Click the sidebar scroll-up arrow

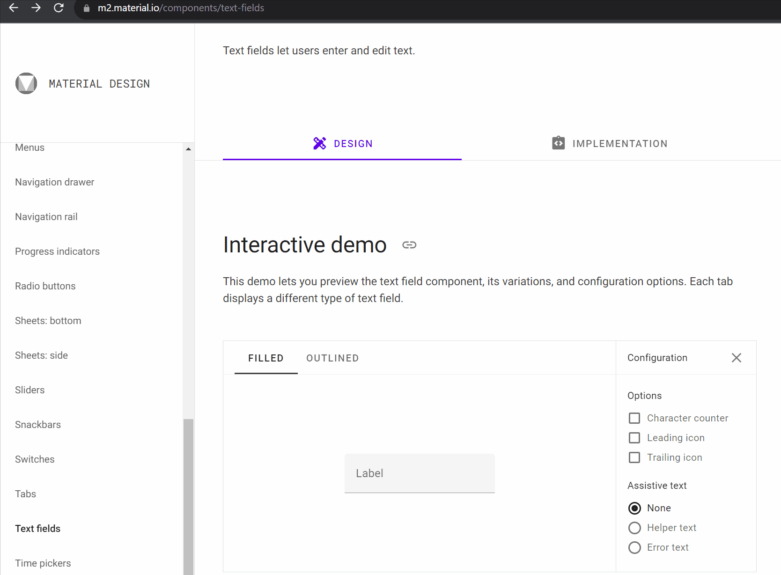pyautogui.click(x=188, y=149)
